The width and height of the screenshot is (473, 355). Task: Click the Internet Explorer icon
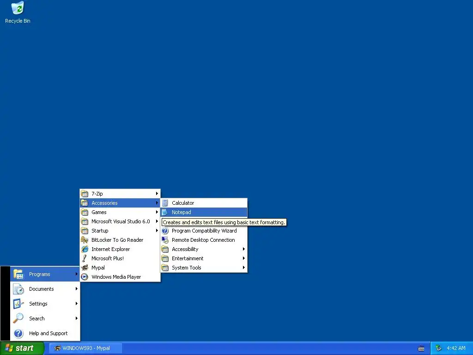[85, 249]
